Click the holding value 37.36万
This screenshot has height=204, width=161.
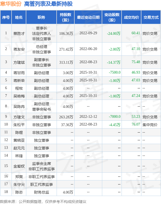coord(67,125)
